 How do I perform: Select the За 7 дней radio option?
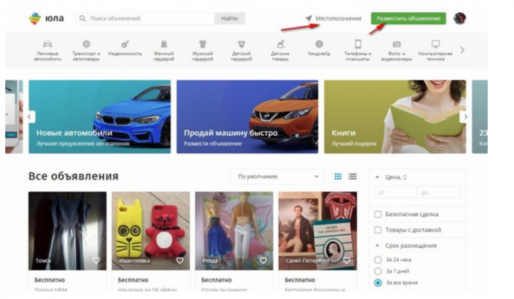click(x=378, y=271)
